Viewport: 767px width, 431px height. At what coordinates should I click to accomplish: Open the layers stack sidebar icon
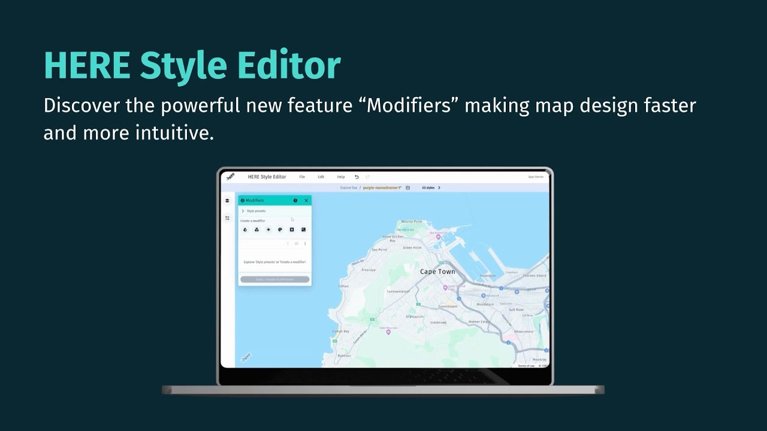click(227, 201)
